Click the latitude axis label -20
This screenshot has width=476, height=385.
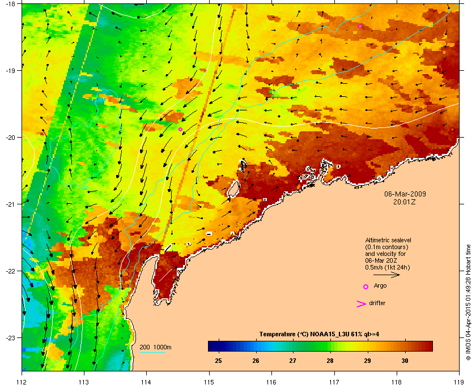10,137
